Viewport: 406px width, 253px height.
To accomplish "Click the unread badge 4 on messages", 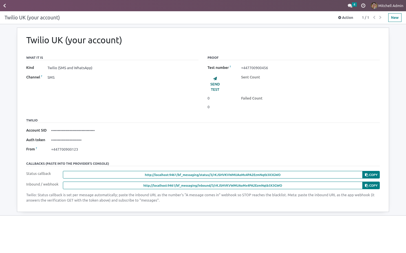I will pos(354,4).
